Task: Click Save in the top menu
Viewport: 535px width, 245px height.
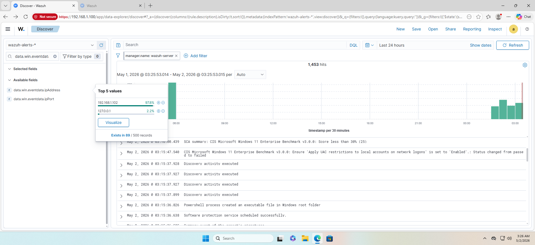Action: (416, 29)
